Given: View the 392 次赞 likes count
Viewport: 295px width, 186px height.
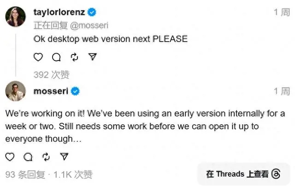Looking at the screenshot, I should (51, 74).
